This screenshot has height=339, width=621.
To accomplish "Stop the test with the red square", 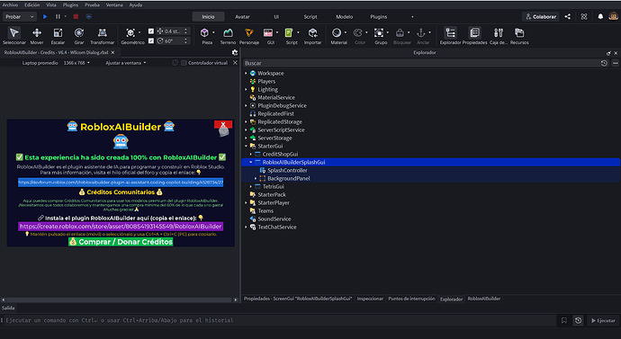I will point(76,16).
